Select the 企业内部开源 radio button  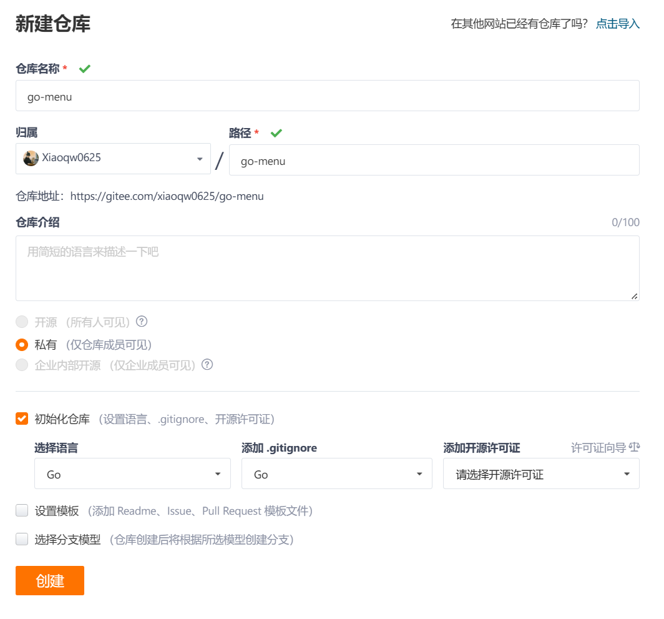coord(22,365)
